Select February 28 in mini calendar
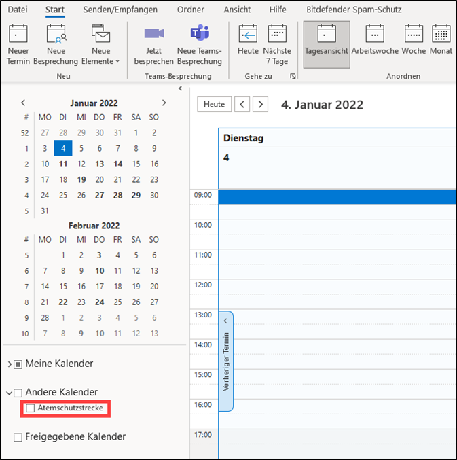457x460 pixels. coord(45,318)
